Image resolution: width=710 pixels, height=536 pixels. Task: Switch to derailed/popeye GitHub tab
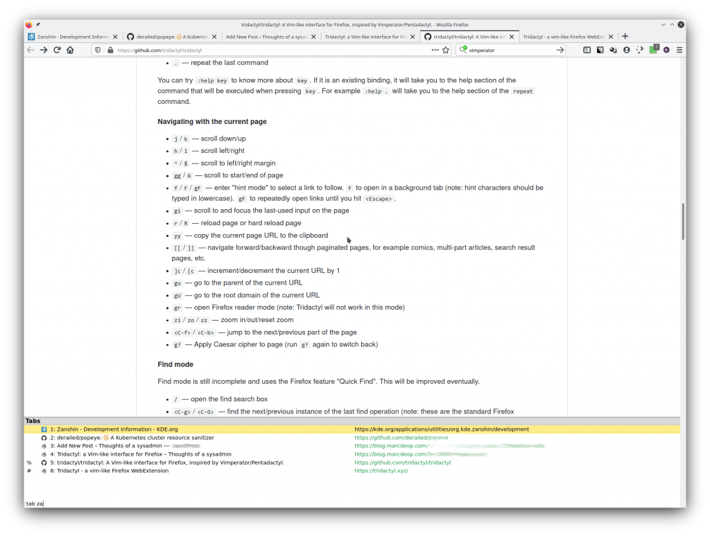point(172,37)
